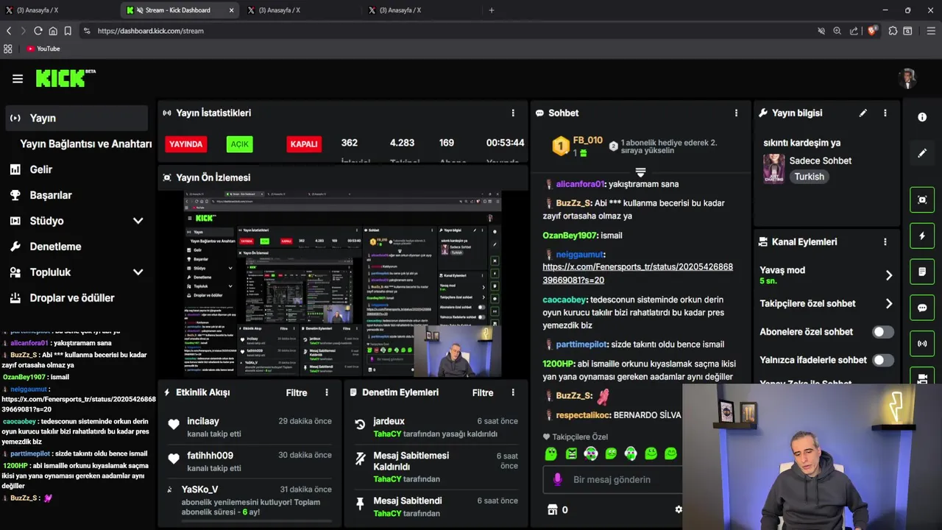Select Yayın in the sidebar
This screenshot has height=530, width=942.
coord(77,118)
